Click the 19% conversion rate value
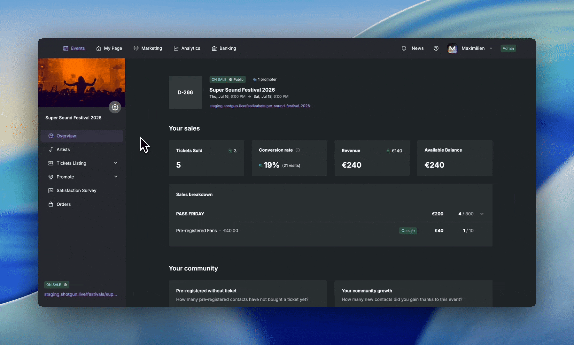 click(271, 165)
